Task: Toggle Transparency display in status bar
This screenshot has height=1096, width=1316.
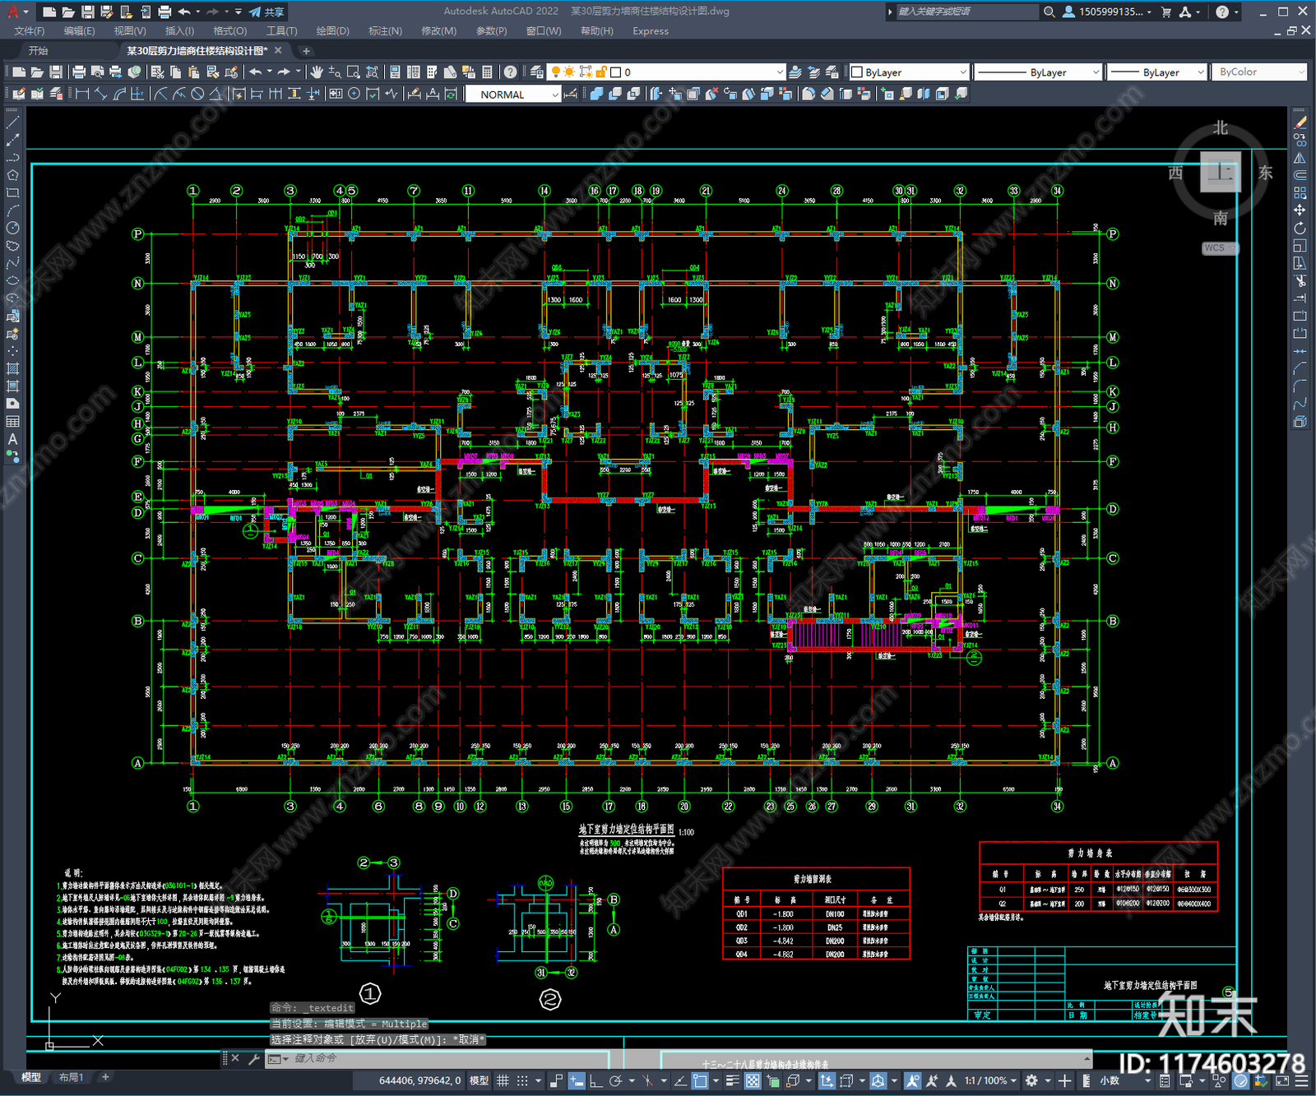Action: pyautogui.click(x=753, y=1080)
